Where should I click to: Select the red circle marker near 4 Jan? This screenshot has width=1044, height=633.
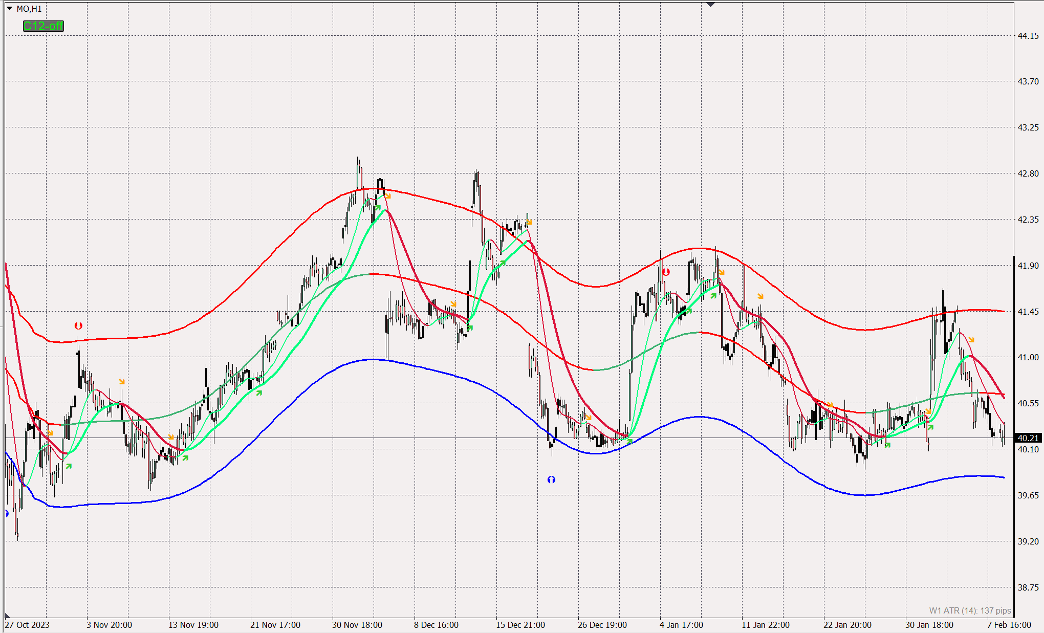tap(666, 272)
